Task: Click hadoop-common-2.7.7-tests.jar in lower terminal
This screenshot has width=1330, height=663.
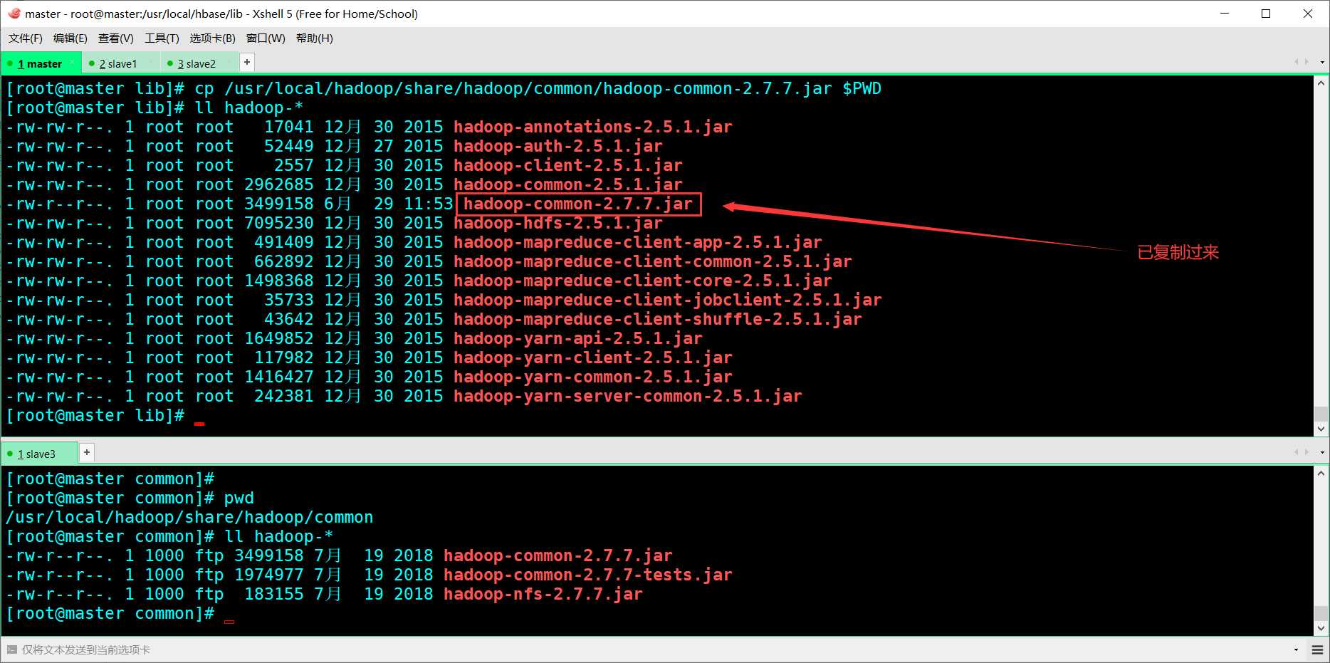Action: pyautogui.click(x=588, y=575)
